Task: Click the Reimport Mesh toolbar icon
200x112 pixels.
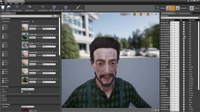Action: 29,7
